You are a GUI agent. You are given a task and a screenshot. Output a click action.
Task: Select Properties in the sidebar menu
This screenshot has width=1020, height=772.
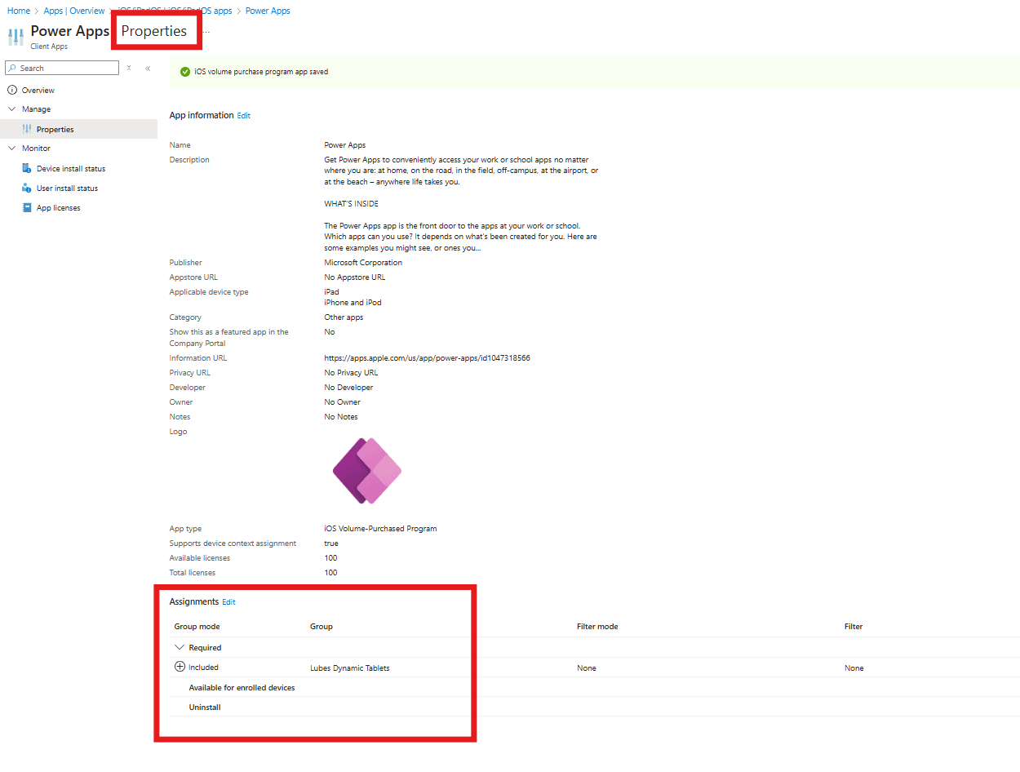55,128
